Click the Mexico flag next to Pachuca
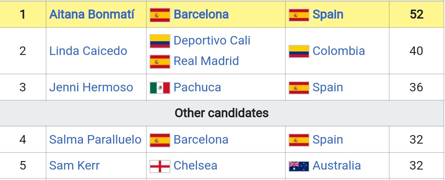The width and height of the screenshot is (445, 180). [160, 87]
